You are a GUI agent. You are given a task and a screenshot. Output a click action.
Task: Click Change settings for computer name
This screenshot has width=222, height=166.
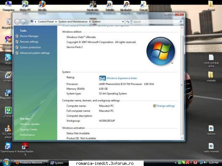pos(165,106)
